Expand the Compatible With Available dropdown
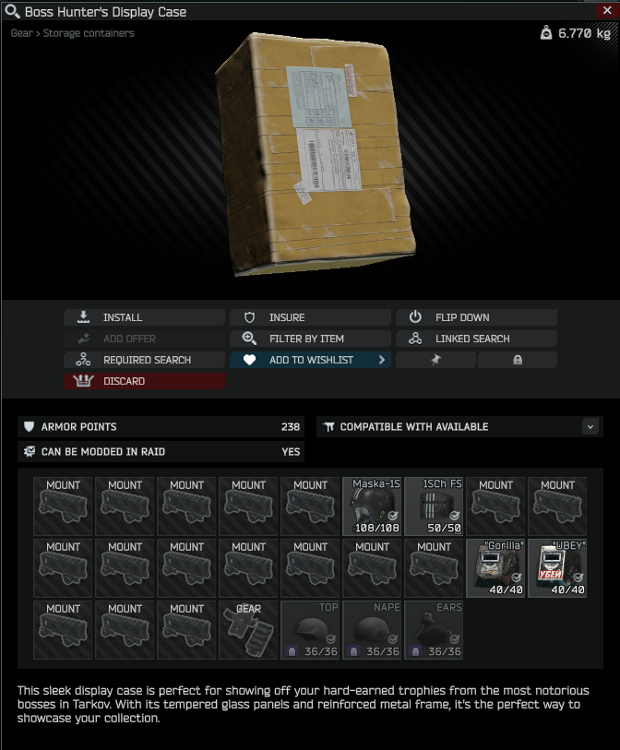Image resolution: width=620 pixels, height=750 pixels. tap(590, 426)
